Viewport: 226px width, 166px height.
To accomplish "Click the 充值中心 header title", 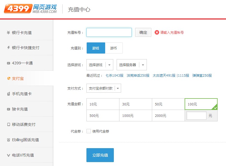I will [x=79, y=9].
